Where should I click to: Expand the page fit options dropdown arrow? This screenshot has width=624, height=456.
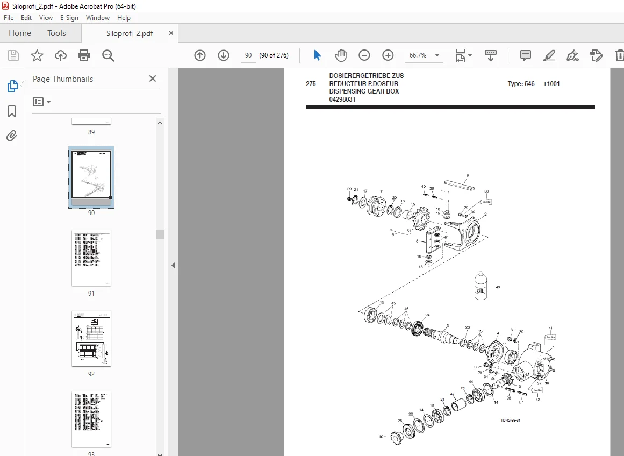(470, 55)
